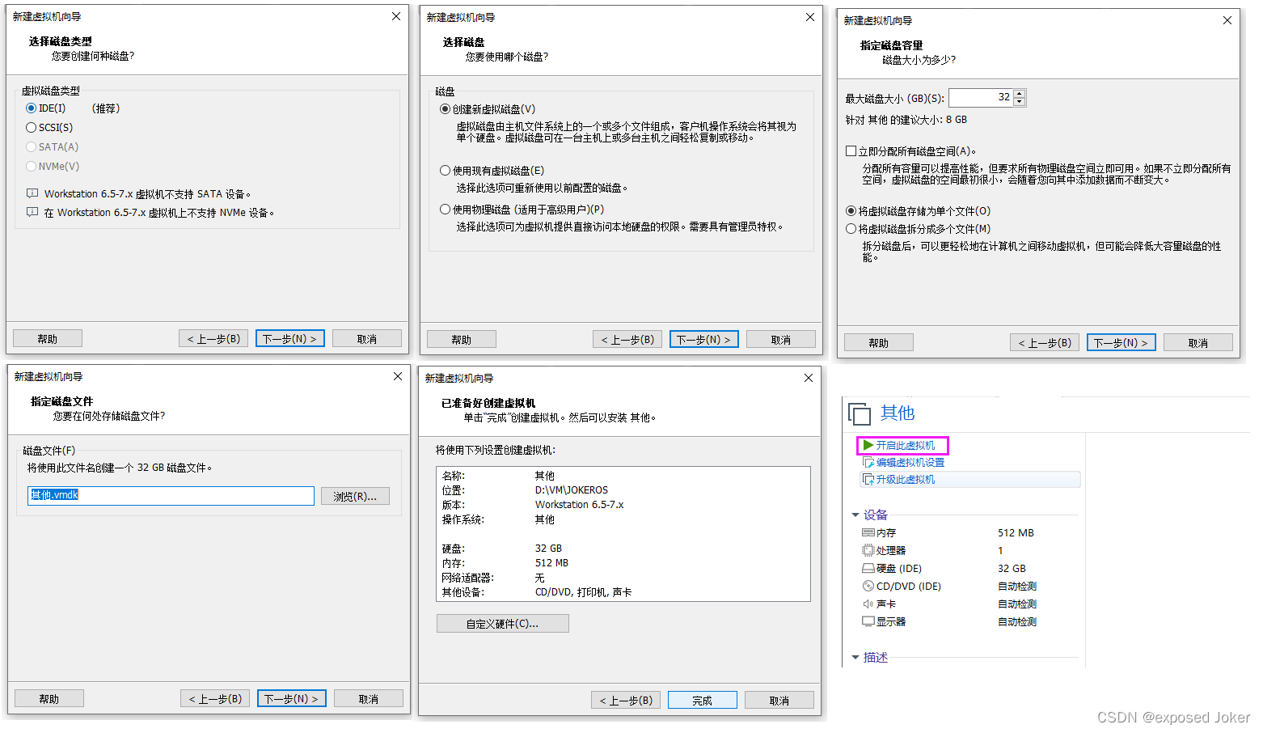Image resolution: width=1263 pixels, height=733 pixels.
Task: Select the 内存 memory device icon
Action: tap(868, 533)
